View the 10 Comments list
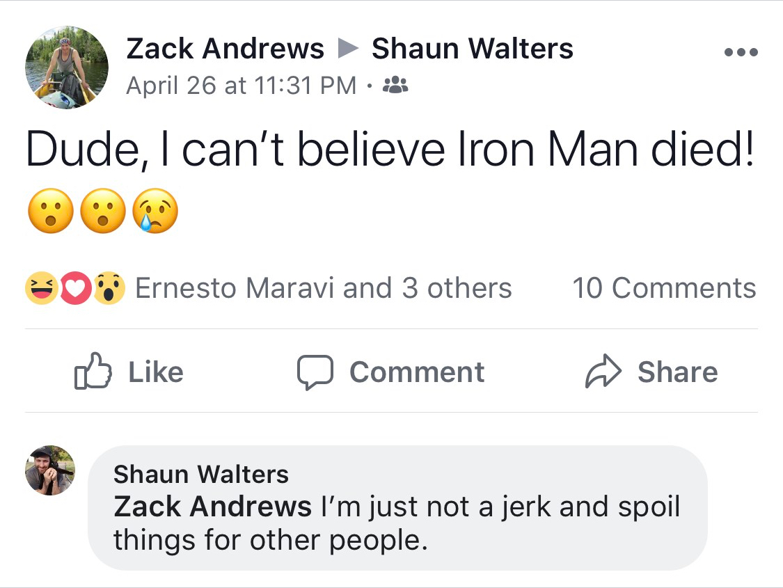The image size is (783, 588). coord(663,288)
